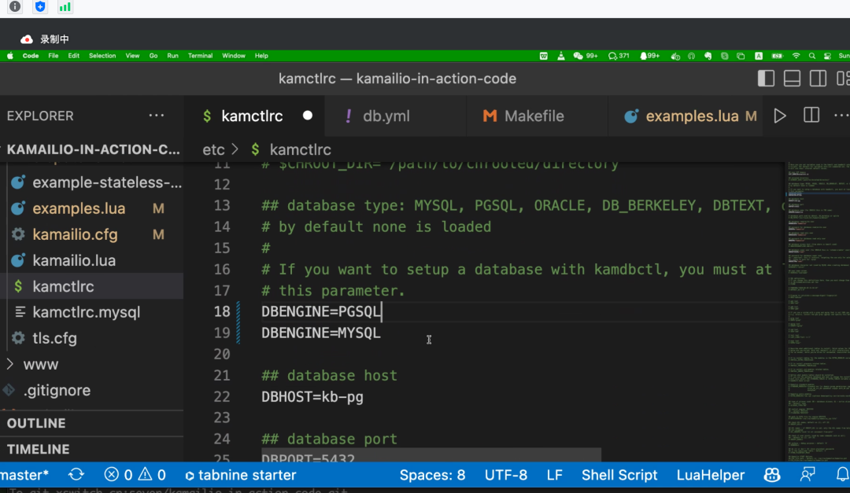Image resolution: width=850 pixels, height=493 pixels.
Task: Open Explorer panel more actions ellipsis
Action: point(157,116)
